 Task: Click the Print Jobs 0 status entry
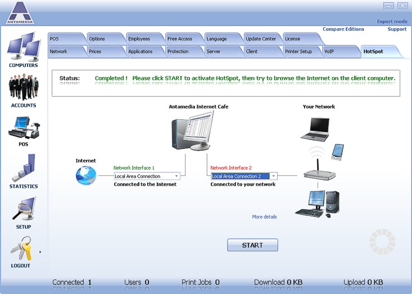pos(201,282)
